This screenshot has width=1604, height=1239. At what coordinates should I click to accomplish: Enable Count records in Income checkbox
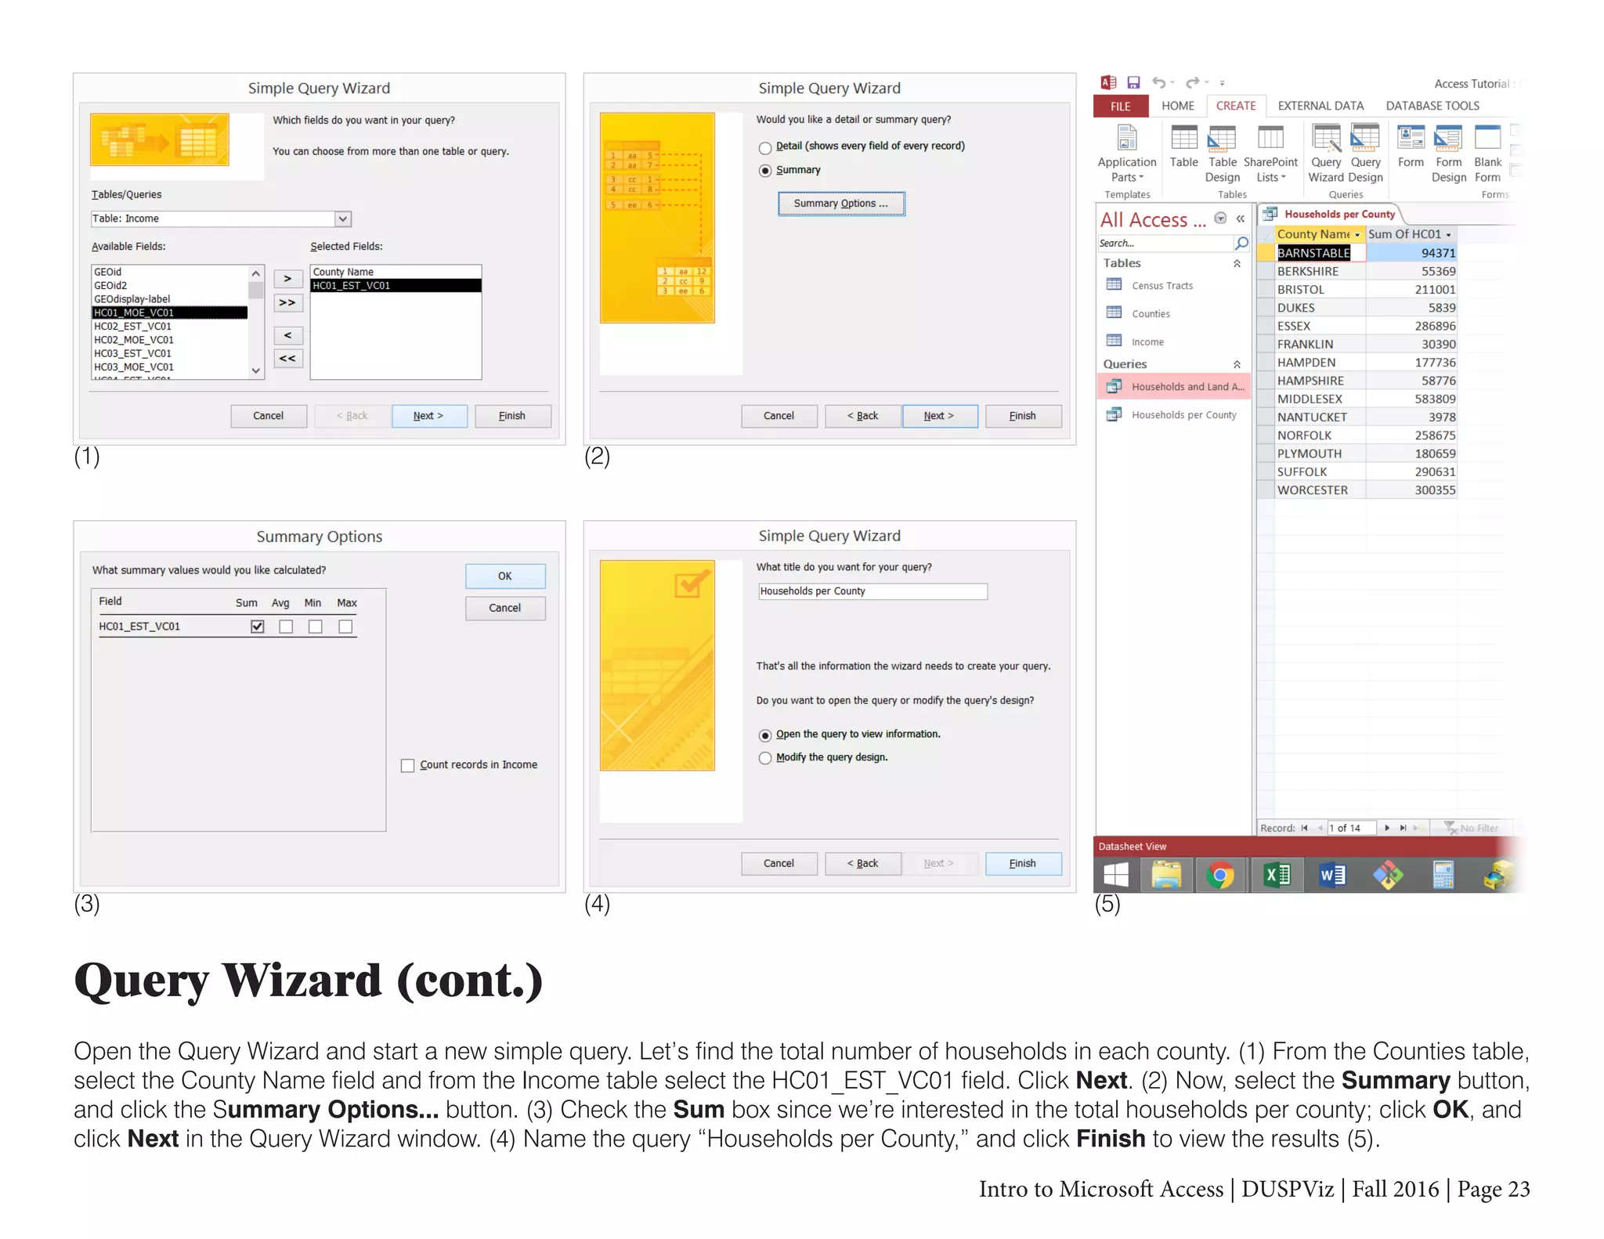point(407,765)
